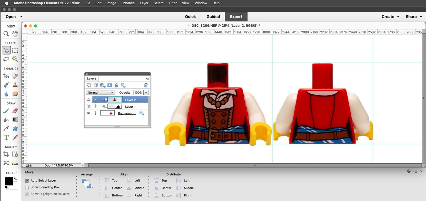The height and width of the screenshot is (201, 426).
Task: Open the Filter menu
Action: 173,3
